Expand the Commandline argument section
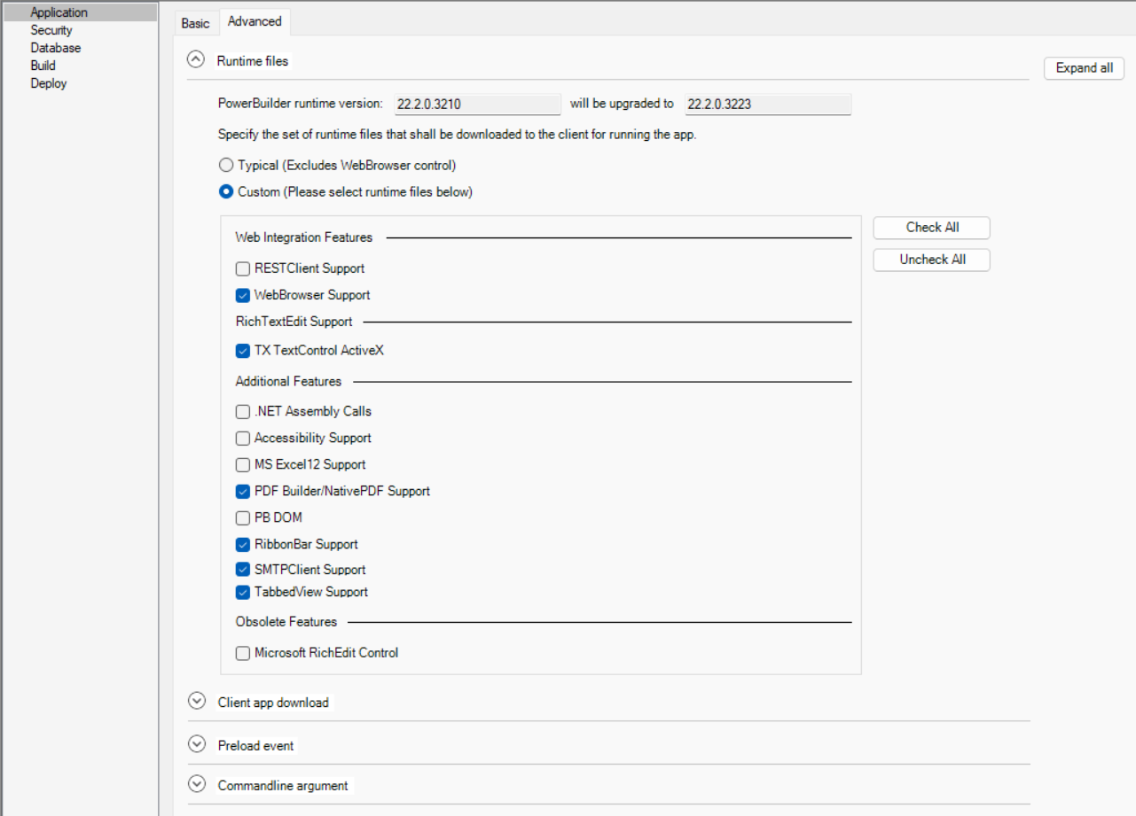Image resolution: width=1136 pixels, height=816 pixels. tap(197, 785)
